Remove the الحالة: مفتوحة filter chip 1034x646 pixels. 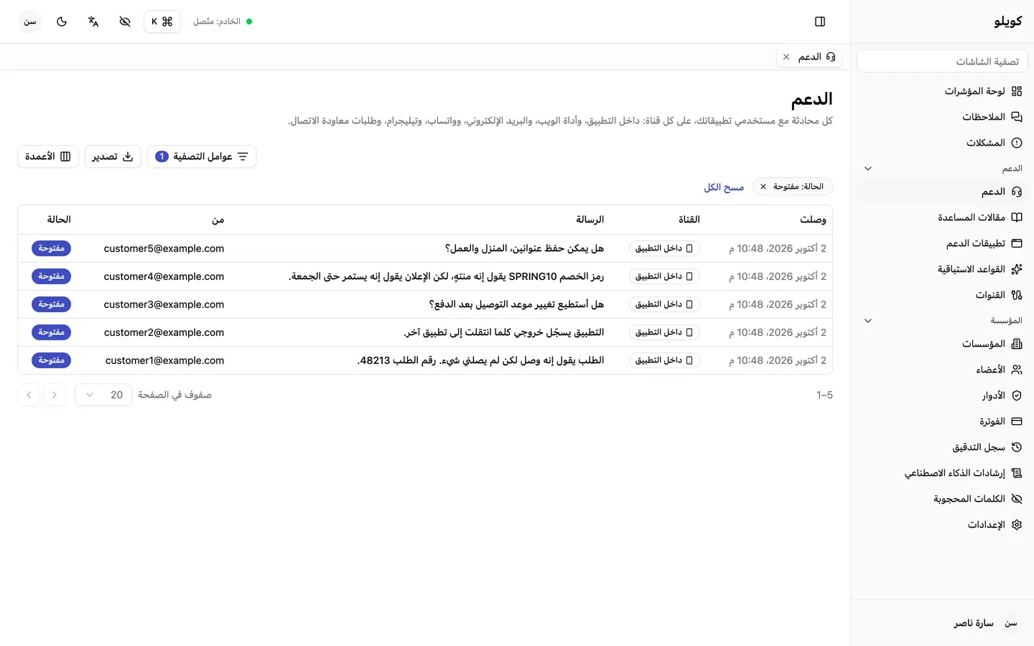[763, 187]
